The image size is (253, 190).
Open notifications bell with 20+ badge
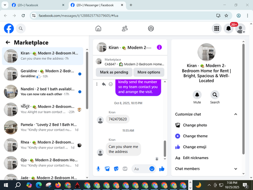click(229, 28)
